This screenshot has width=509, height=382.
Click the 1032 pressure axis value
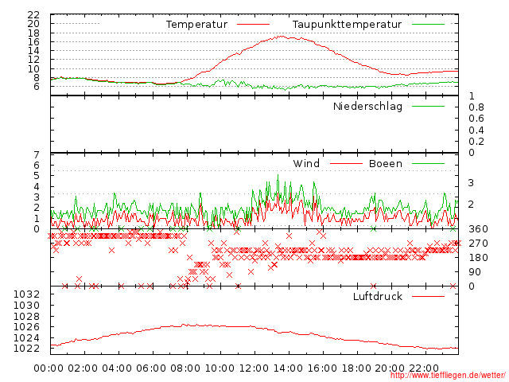(26, 294)
